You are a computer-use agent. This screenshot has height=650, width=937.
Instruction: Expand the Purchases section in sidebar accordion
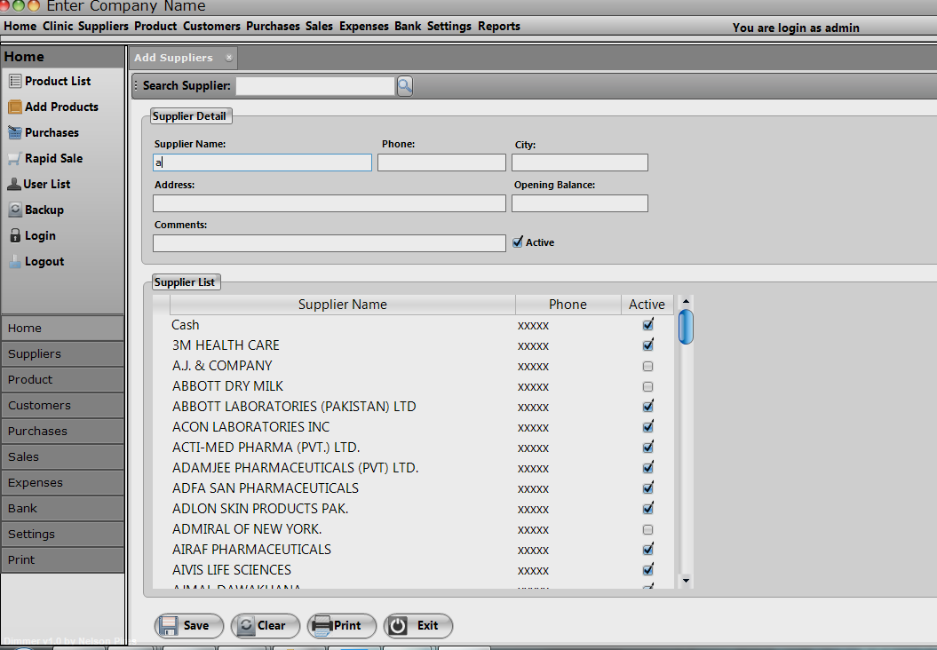pyautogui.click(x=63, y=431)
